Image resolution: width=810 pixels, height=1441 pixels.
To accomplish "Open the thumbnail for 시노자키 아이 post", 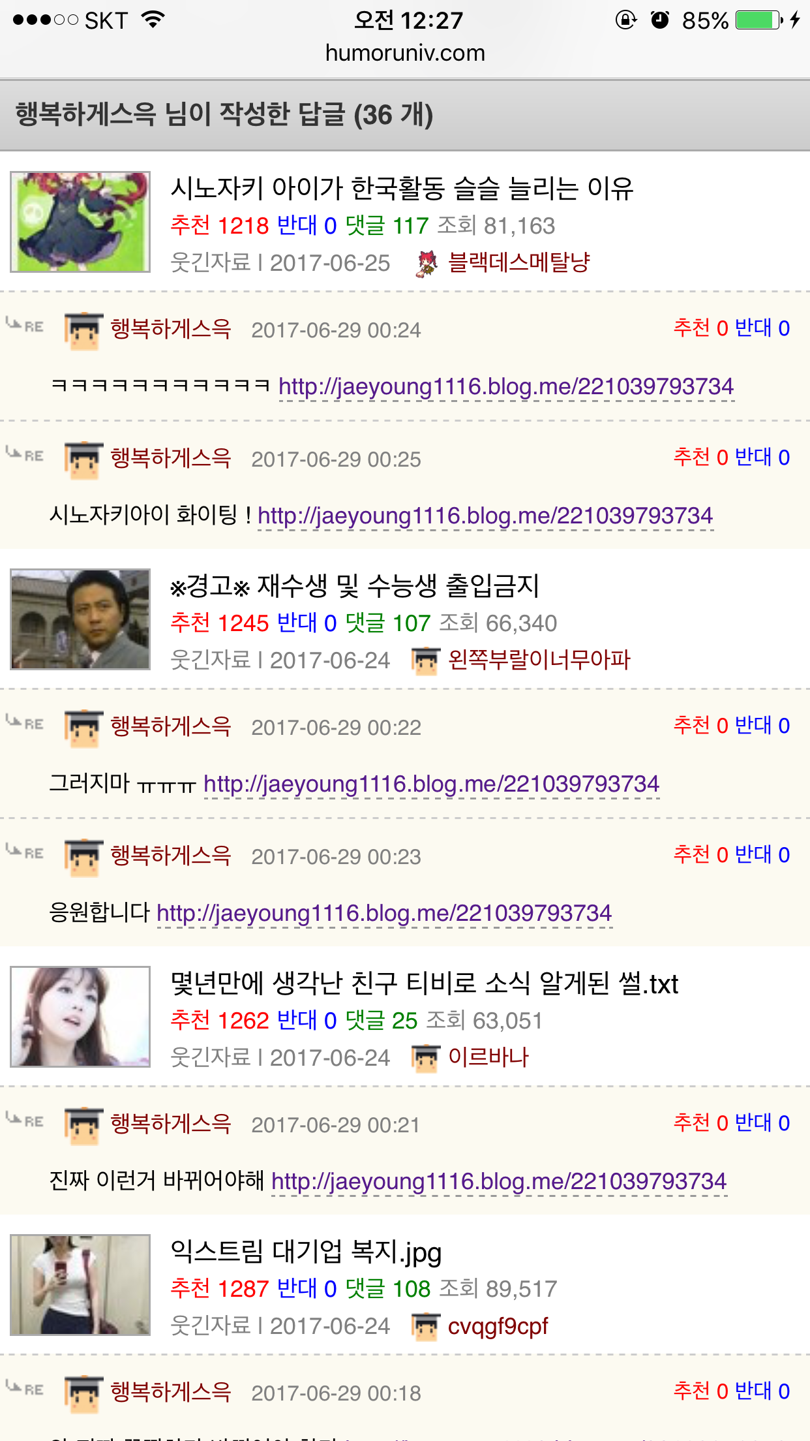I will tap(80, 222).
